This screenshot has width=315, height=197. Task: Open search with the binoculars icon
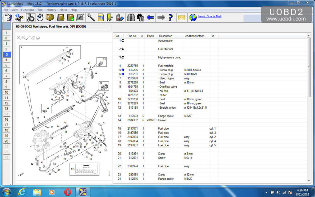point(131,18)
